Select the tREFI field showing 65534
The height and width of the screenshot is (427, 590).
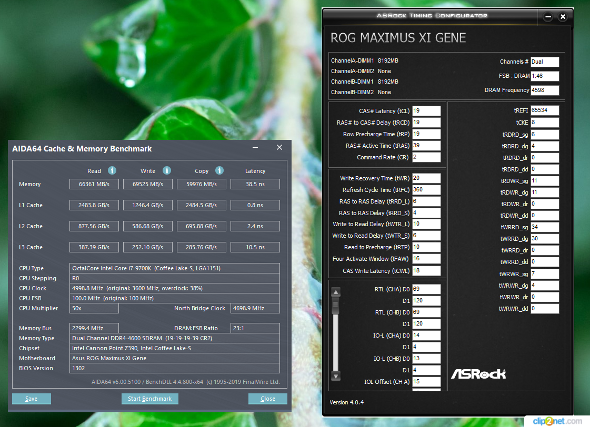pyautogui.click(x=545, y=110)
